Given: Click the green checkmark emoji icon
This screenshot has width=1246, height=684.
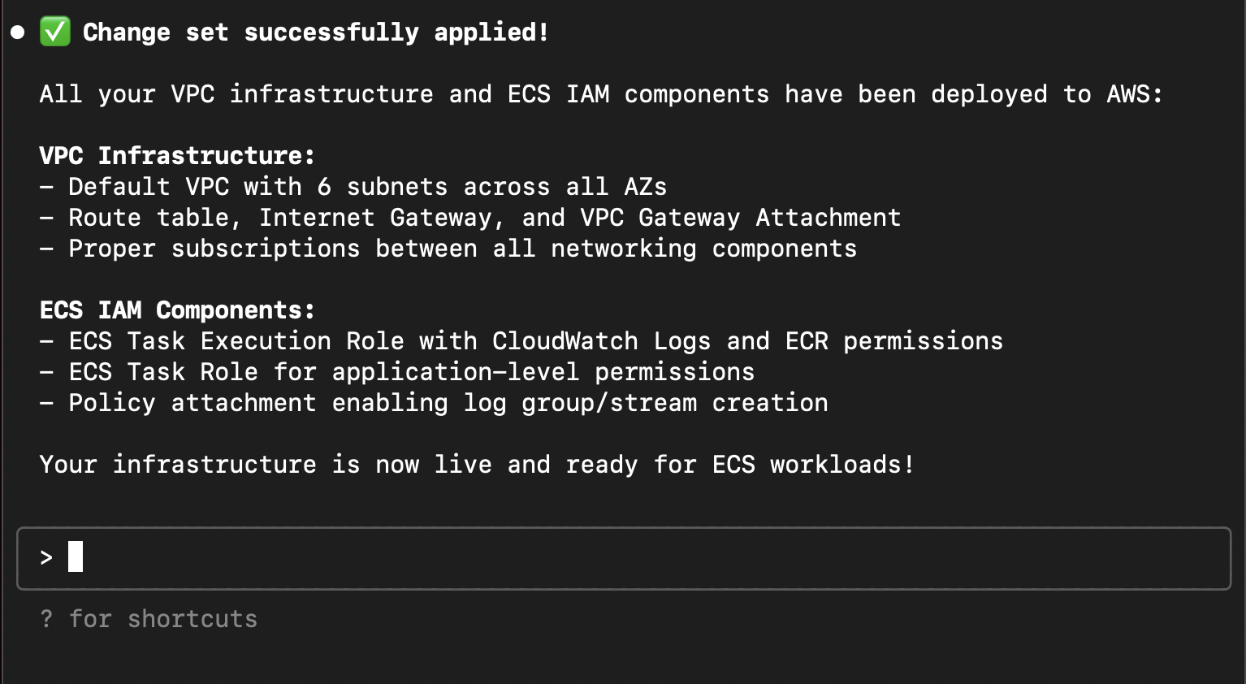Looking at the screenshot, I should (x=55, y=32).
